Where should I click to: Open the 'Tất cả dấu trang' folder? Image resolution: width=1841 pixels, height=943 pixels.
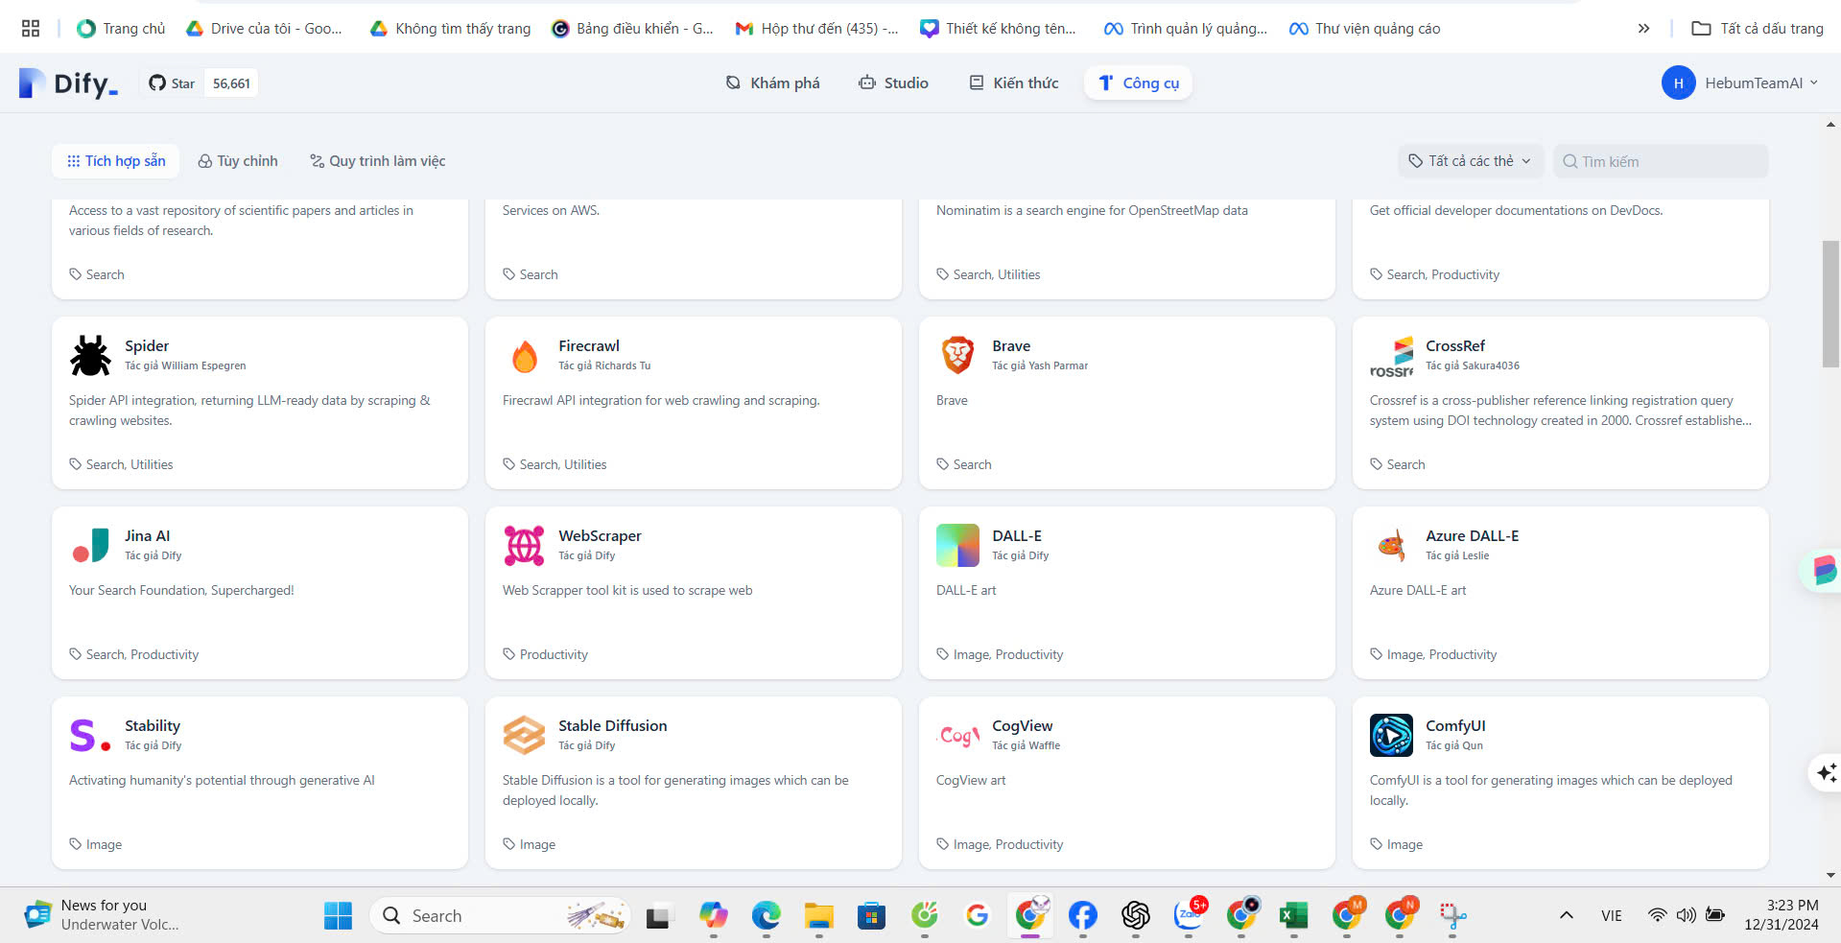[x=1758, y=29]
